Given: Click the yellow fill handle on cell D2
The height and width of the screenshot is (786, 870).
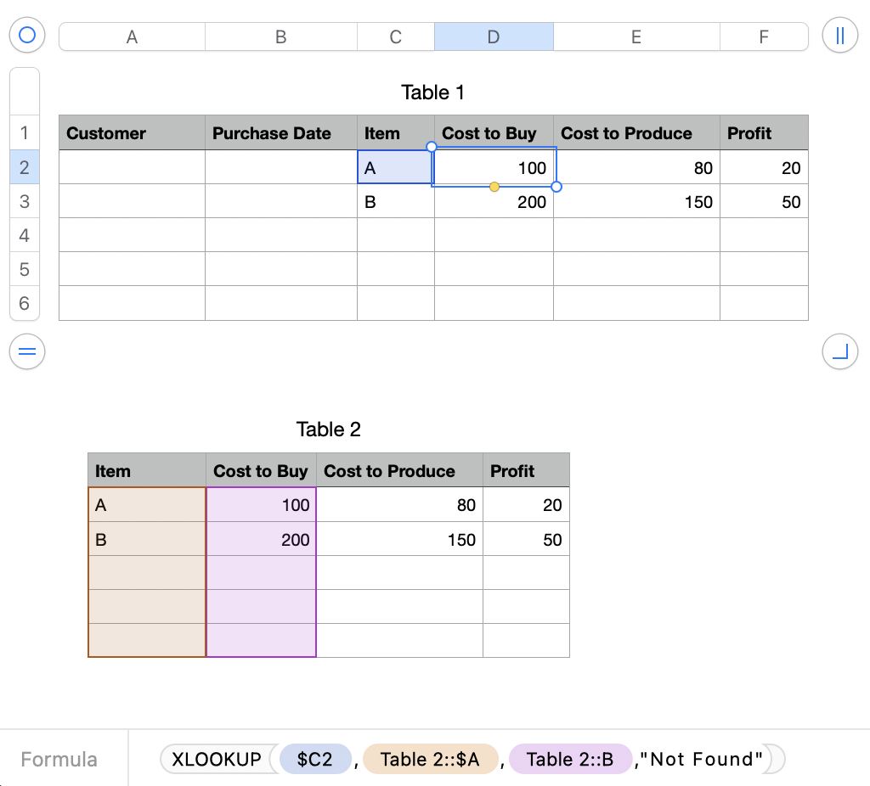Looking at the screenshot, I should (x=494, y=186).
